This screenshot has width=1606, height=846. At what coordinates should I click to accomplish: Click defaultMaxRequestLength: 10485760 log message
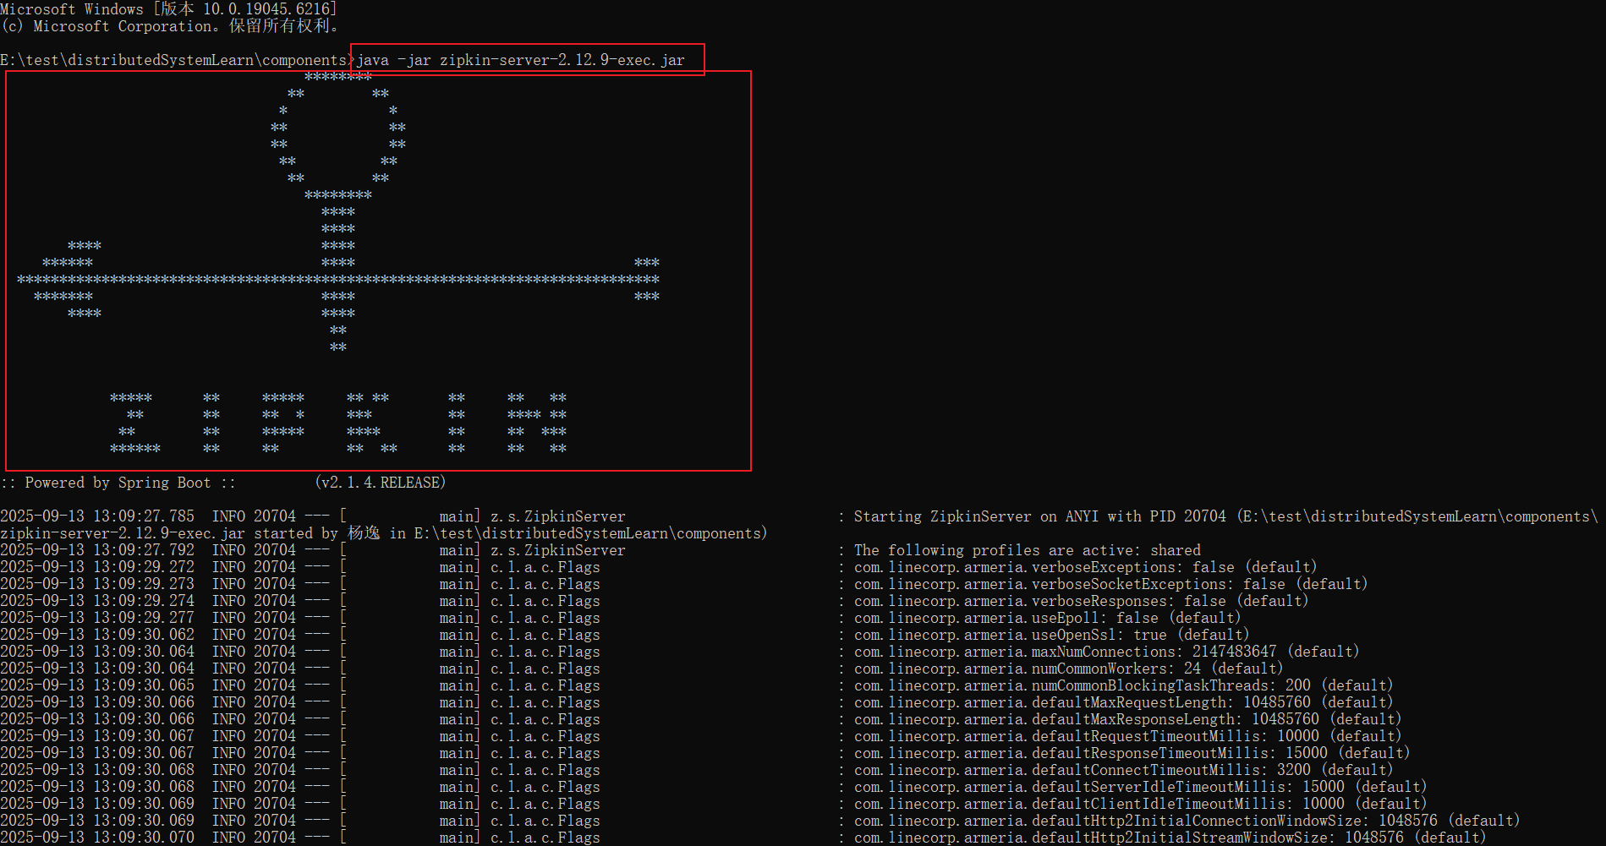coord(1123,702)
